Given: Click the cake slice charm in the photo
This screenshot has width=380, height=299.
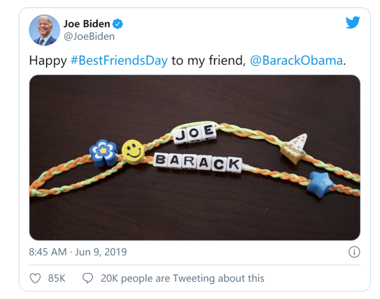Looking at the screenshot, I should pos(294,149).
